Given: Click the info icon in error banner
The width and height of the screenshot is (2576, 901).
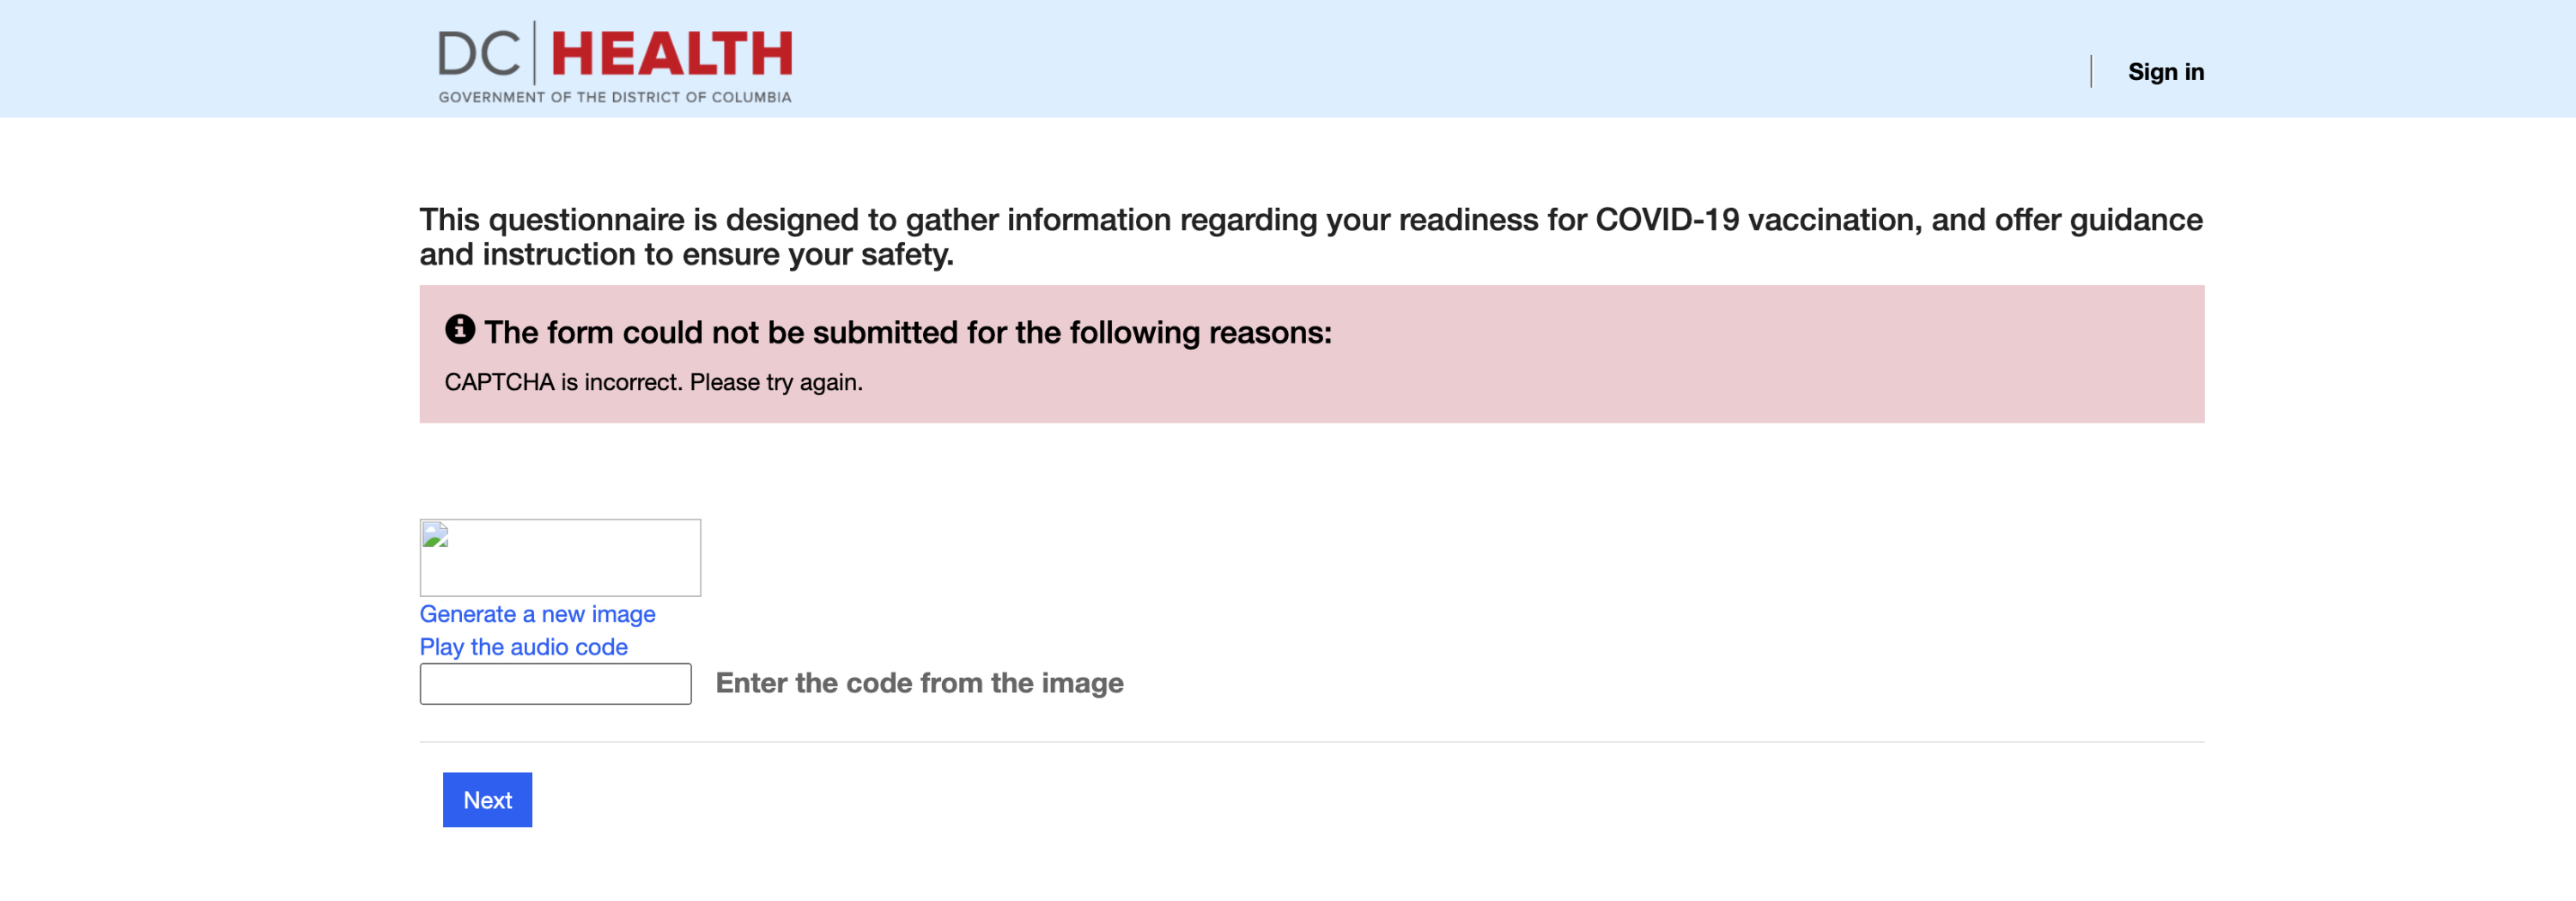Looking at the screenshot, I should click(459, 329).
